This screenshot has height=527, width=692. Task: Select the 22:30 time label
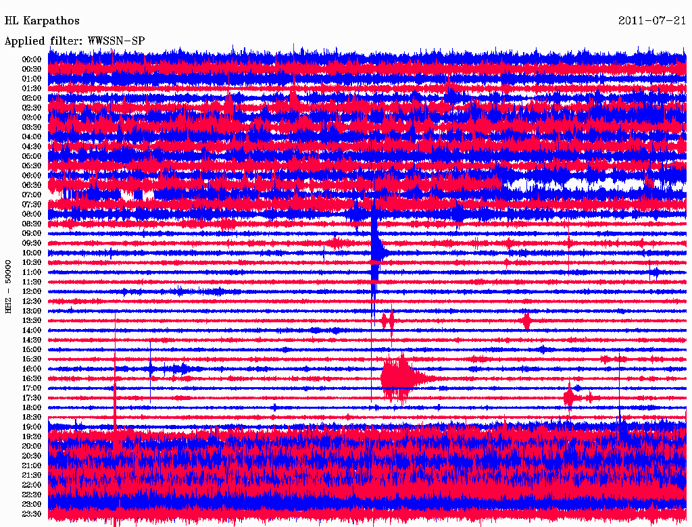[32, 495]
